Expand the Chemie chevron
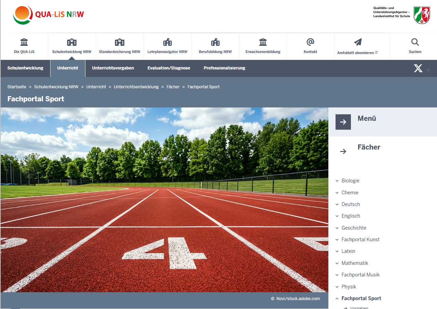The height and width of the screenshot is (309, 437). (x=337, y=193)
